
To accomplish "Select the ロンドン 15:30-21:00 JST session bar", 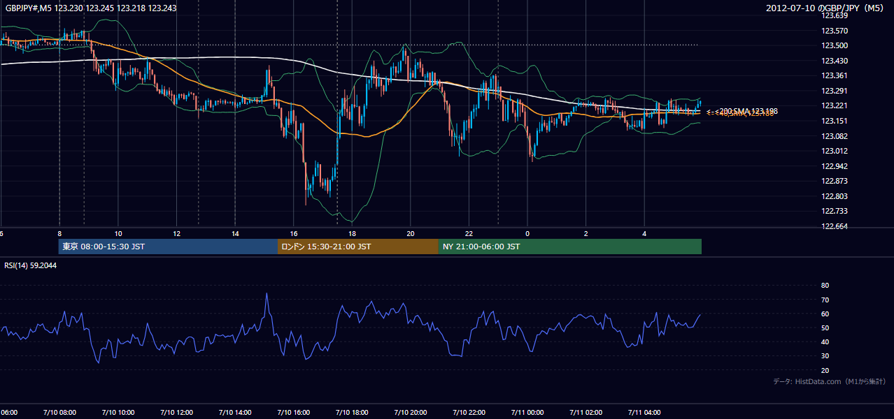I will (358, 247).
